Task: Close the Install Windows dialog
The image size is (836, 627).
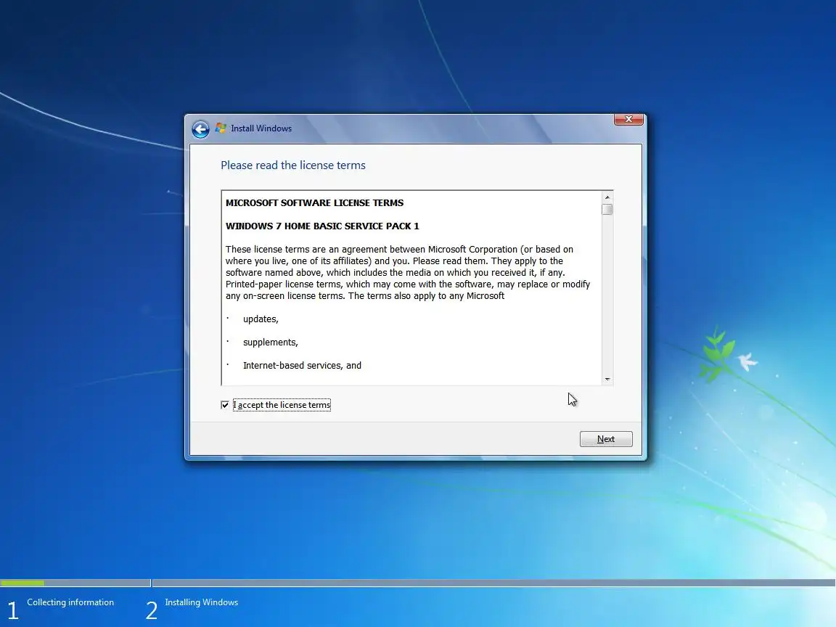Action: pos(628,119)
